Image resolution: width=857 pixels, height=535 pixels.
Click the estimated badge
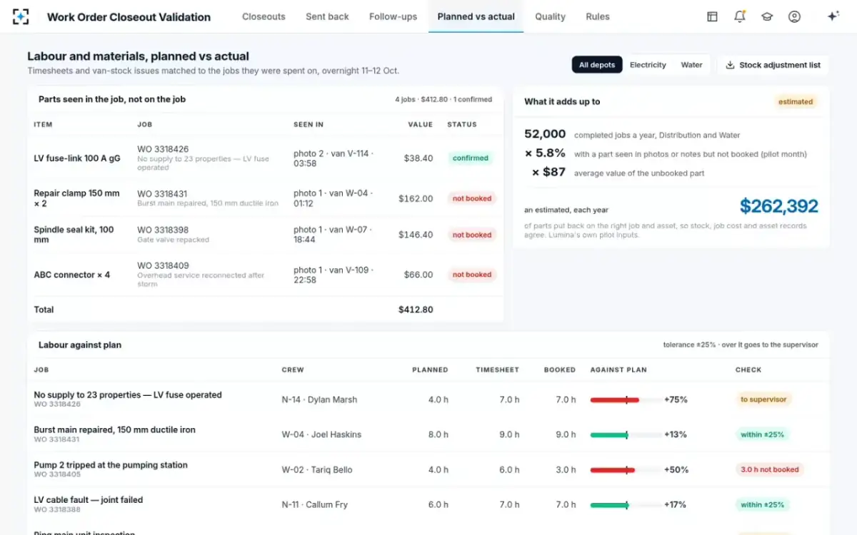pos(796,102)
